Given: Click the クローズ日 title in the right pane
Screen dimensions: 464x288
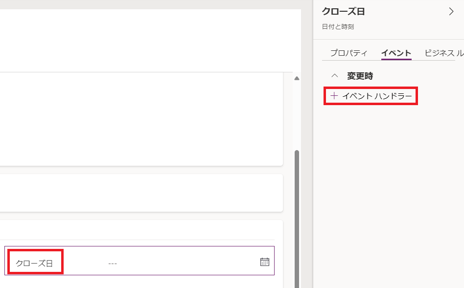Looking at the screenshot, I should 343,12.
